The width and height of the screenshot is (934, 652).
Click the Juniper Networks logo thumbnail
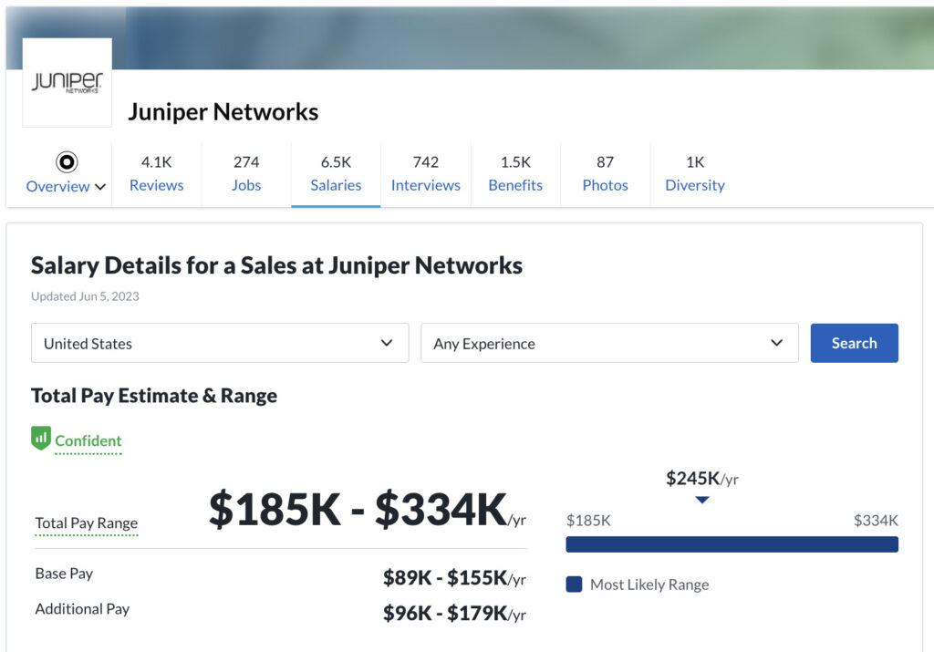67,83
